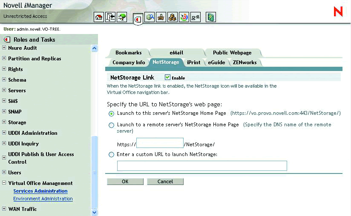Click the red Novell N logo
Image resolution: width=351 pixels, height=216 pixels.
[x=338, y=11]
